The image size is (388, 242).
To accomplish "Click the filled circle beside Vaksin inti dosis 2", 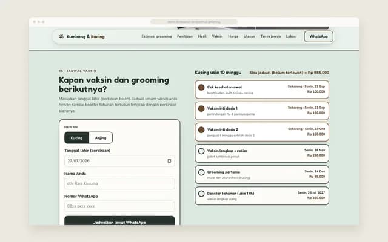I will 201,129.
